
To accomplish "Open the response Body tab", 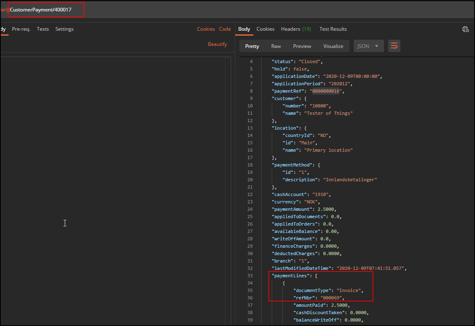I will coord(244,29).
